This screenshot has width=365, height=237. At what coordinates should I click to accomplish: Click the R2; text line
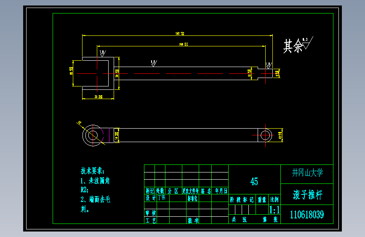point(85,190)
